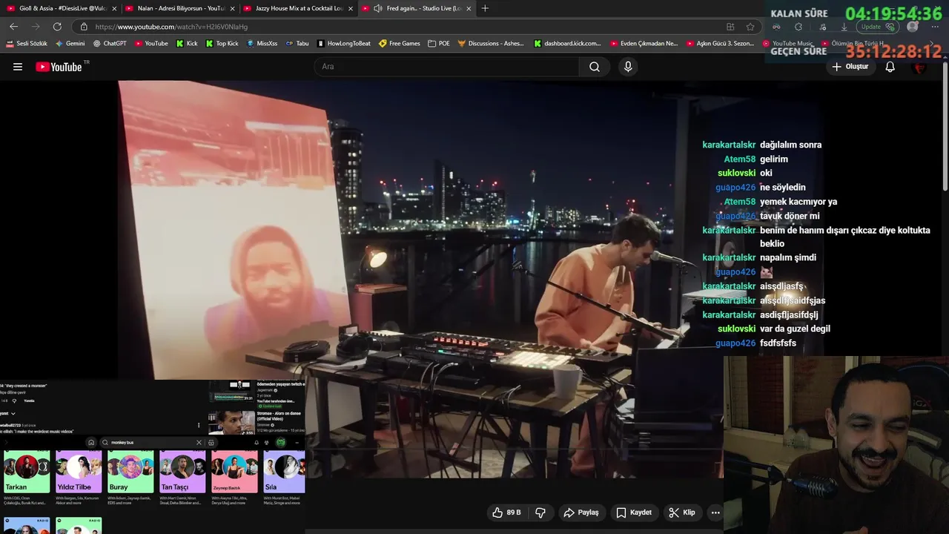Open the Sesli Sözlük bookmark
The width and height of the screenshot is (949, 534).
tap(26, 44)
